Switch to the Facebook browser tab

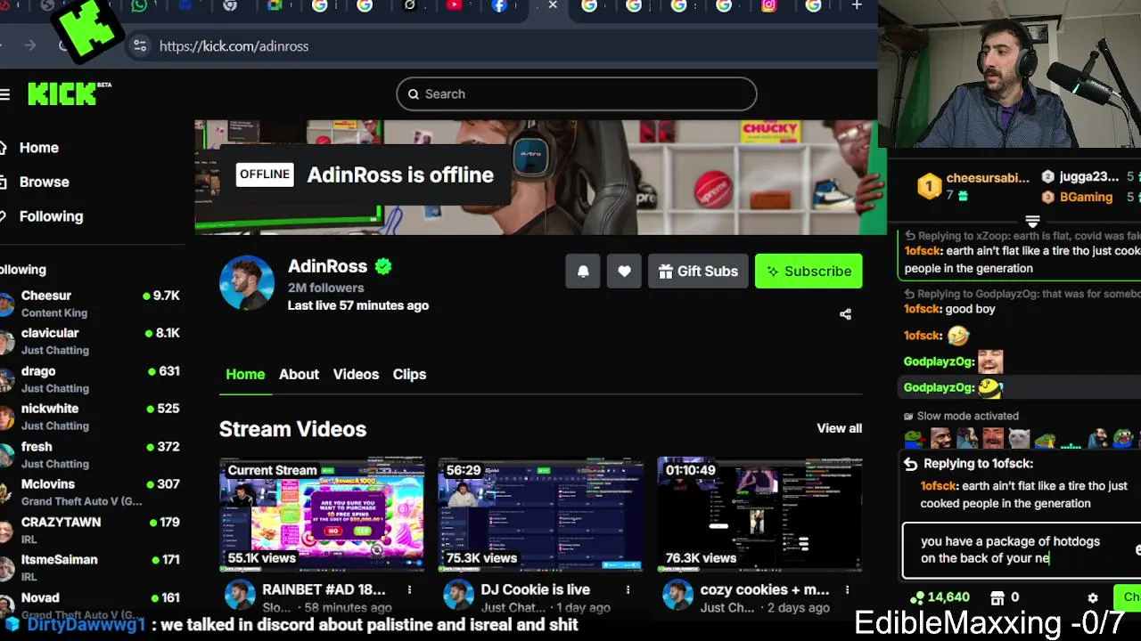click(x=499, y=6)
